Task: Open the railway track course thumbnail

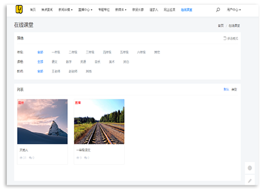Action: click(x=99, y=121)
